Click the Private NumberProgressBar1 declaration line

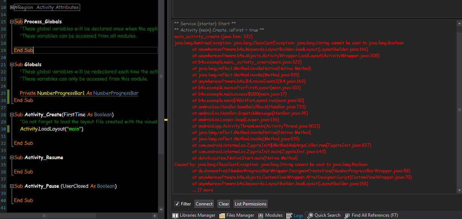(79, 93)
